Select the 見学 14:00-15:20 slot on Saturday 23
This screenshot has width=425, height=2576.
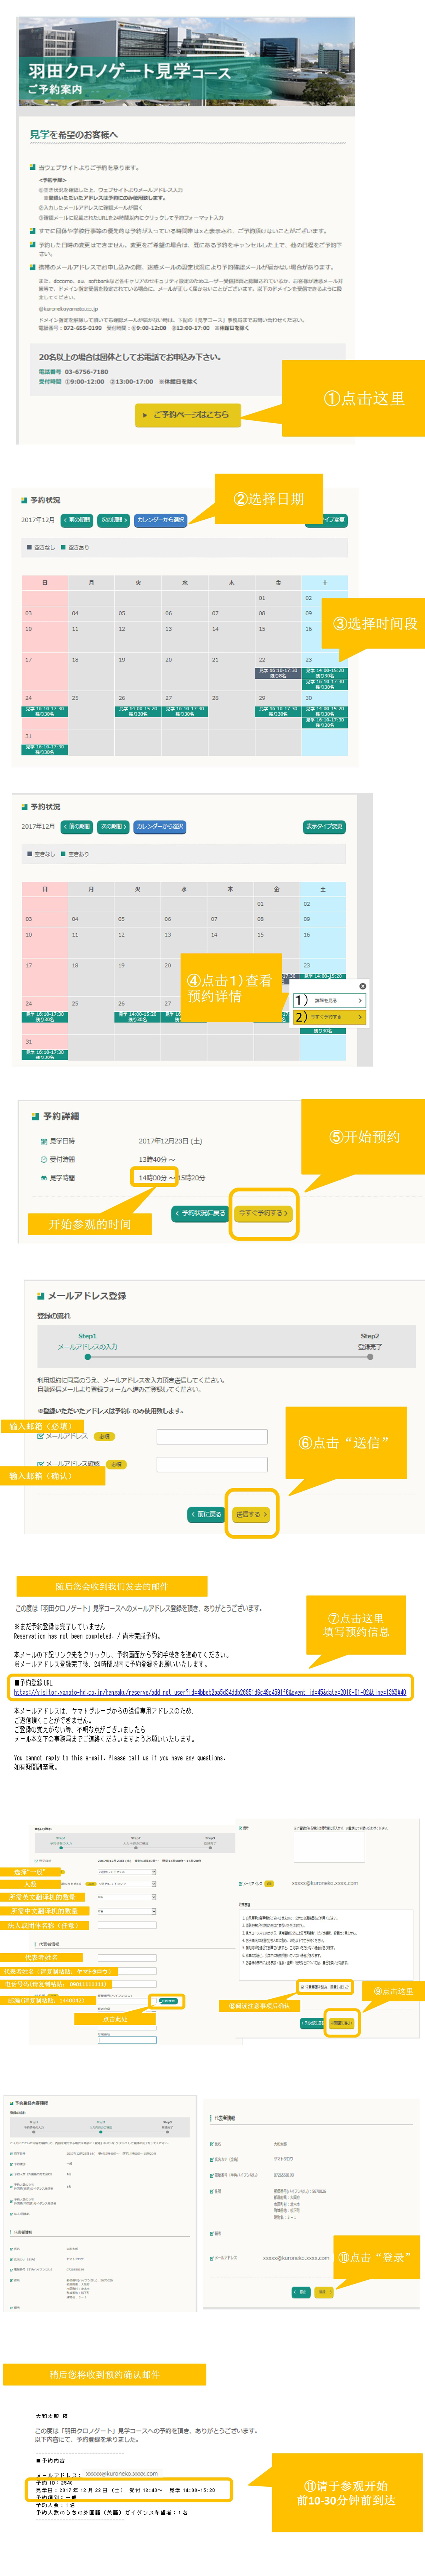(325, 673)
